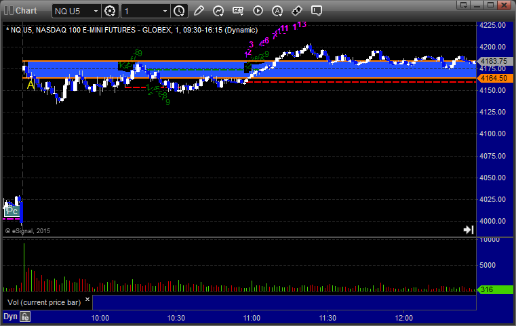The image size is (516, 326).
Task: Click the orange 4164.50 price label
Action: click(495, 79)
